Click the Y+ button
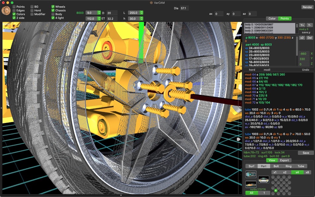 pyautogui.click(x=302, y=25)
